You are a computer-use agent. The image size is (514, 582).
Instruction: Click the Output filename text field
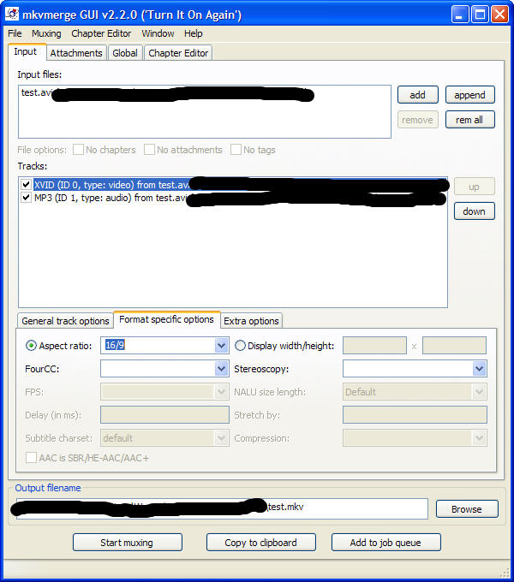click(x=222, y=508)
